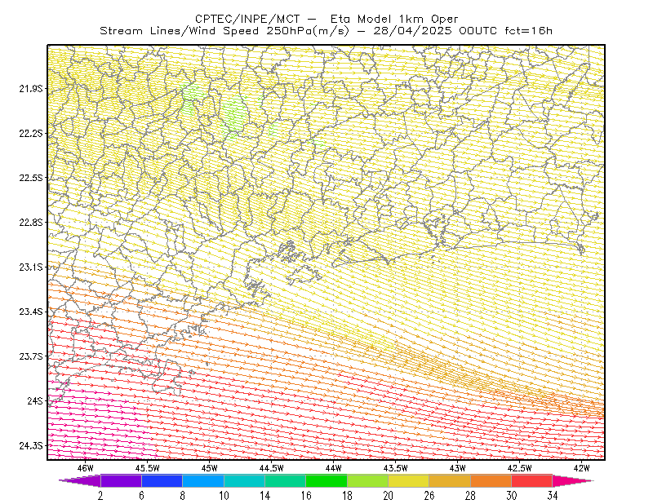
Task: Select the light blue 8-10 swatch
Action: 203,480
